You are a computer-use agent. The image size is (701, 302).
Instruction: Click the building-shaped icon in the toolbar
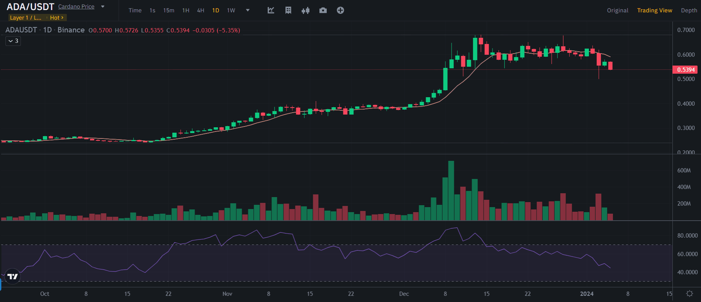coord(288,10)
